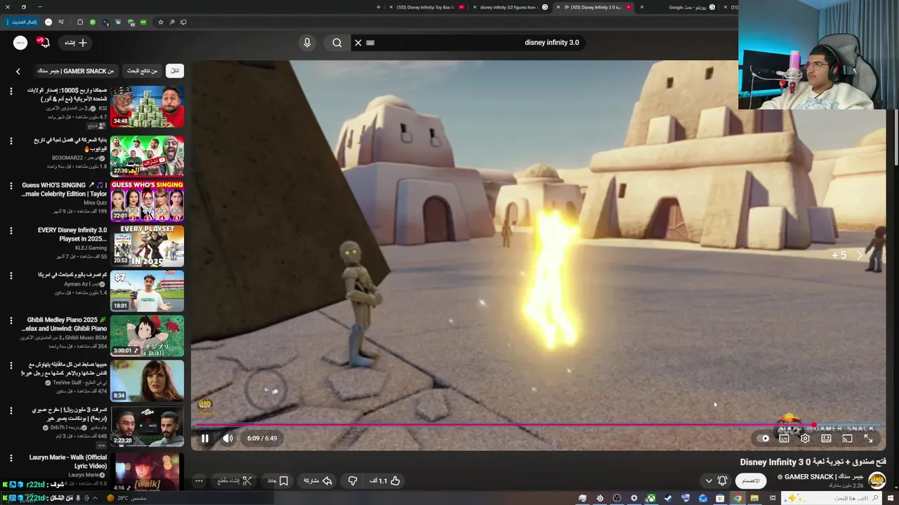Image resolution: width=899 pixels, height=505 pixels.
Task: Open the browser extensions puzzle icon
Action: pos(79,22)
